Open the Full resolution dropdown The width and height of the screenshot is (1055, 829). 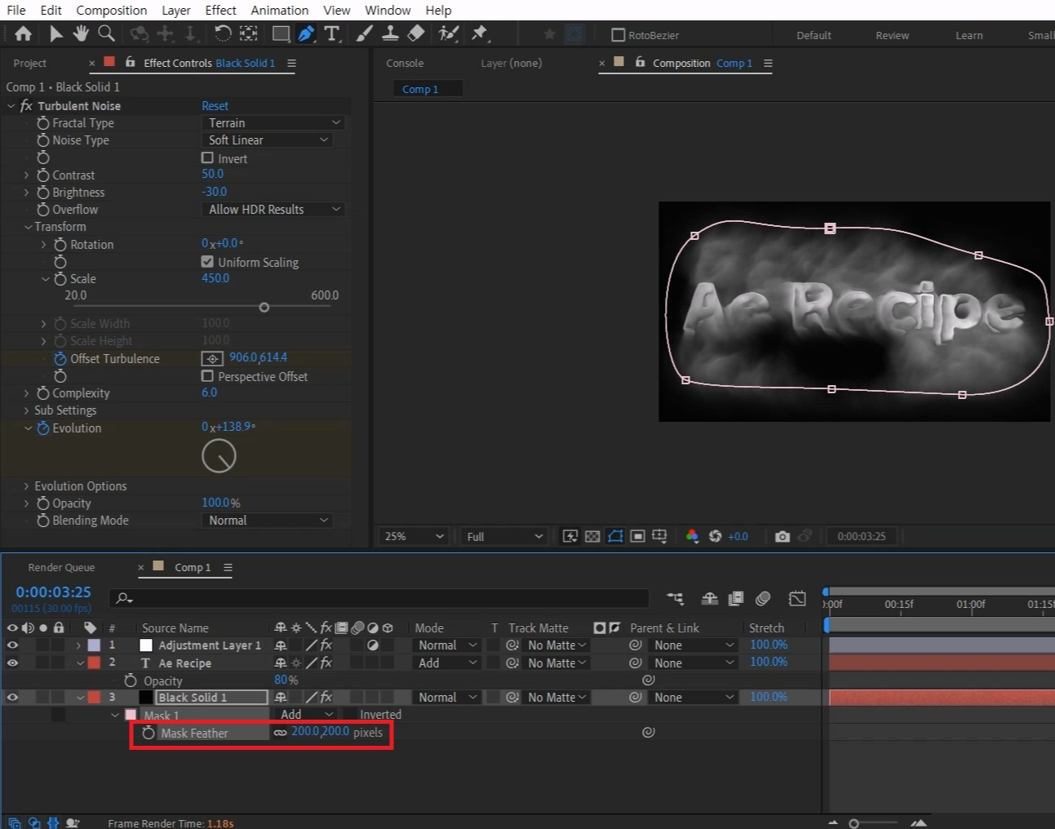click(504, 536)
